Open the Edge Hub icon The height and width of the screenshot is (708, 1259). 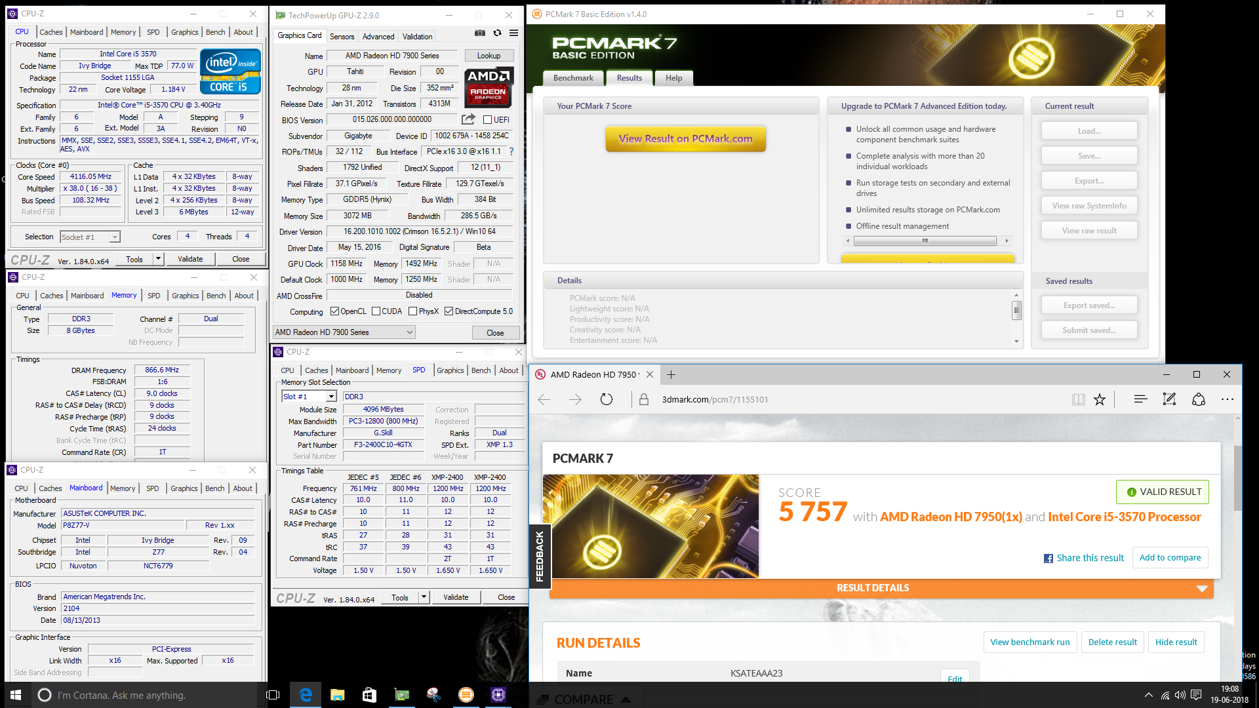(1140, 399)
